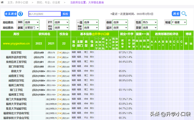Open the 类型 filter dropdown
The image size is (194, 120).
coord(149,28)
